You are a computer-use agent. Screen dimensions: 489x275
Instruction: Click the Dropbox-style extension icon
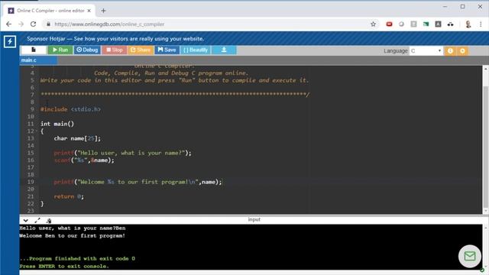point(450,24)
